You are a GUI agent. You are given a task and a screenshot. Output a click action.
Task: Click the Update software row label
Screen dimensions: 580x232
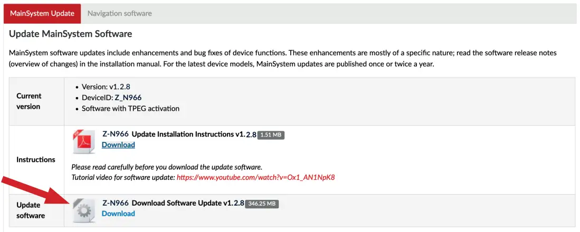point(31,210)
